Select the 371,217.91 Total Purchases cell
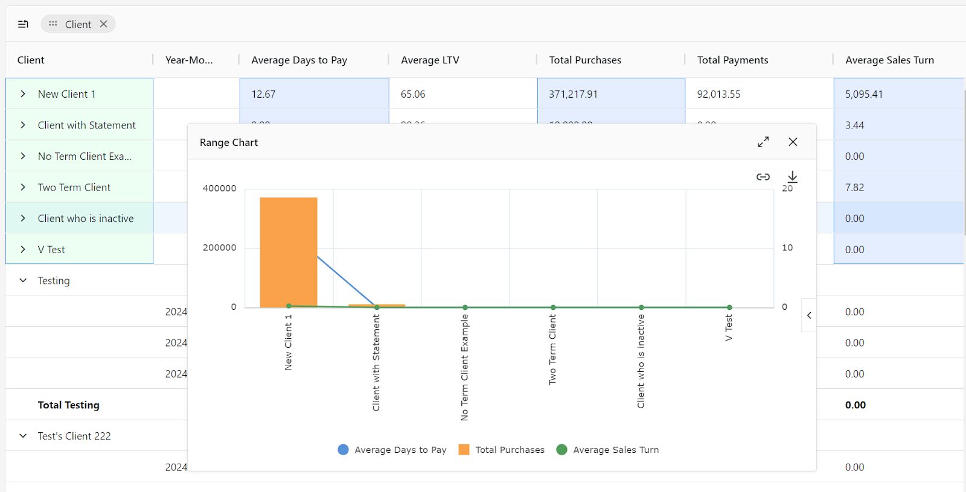Viewport: 966px width, 492px height. (611, 94)
